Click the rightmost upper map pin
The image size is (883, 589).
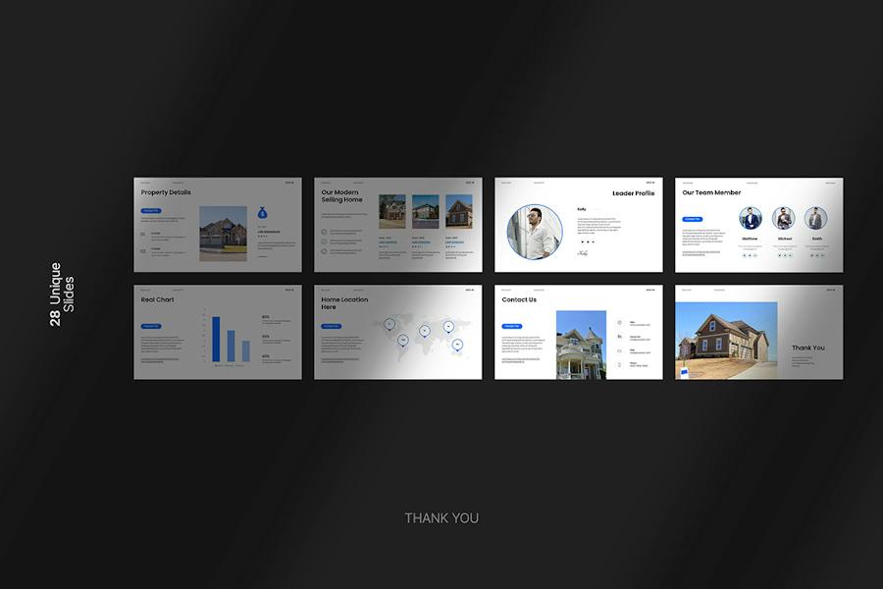448,326
